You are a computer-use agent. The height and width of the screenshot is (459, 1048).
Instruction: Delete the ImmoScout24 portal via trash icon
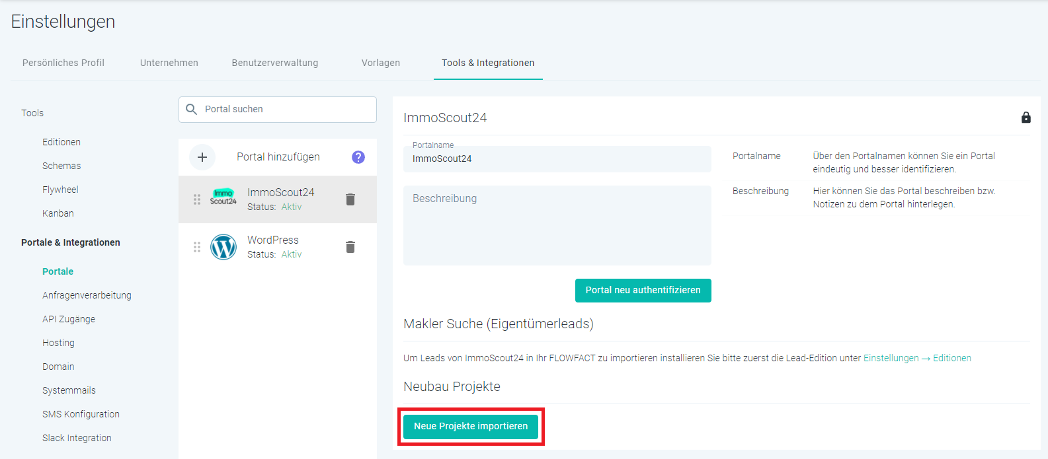350,199
